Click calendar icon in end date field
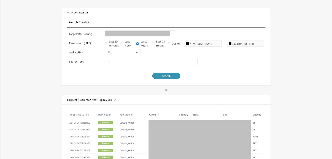Viewport: 332px width, 159px height. point(230,43)
